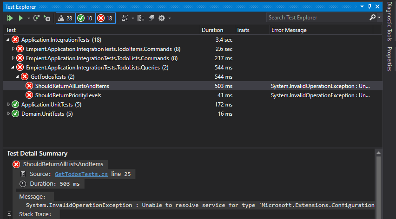Select Application.UnitTests (5) row

click(x=193, y=105)
